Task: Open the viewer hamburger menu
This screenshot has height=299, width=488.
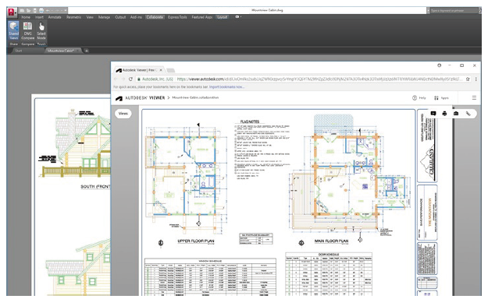Action: pyautogui.click(x=474, y=98)
